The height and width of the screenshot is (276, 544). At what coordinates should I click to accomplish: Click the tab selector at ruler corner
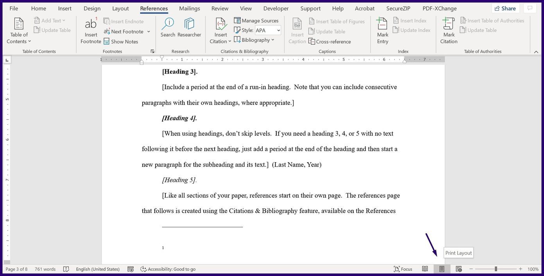tap(7, 60)
